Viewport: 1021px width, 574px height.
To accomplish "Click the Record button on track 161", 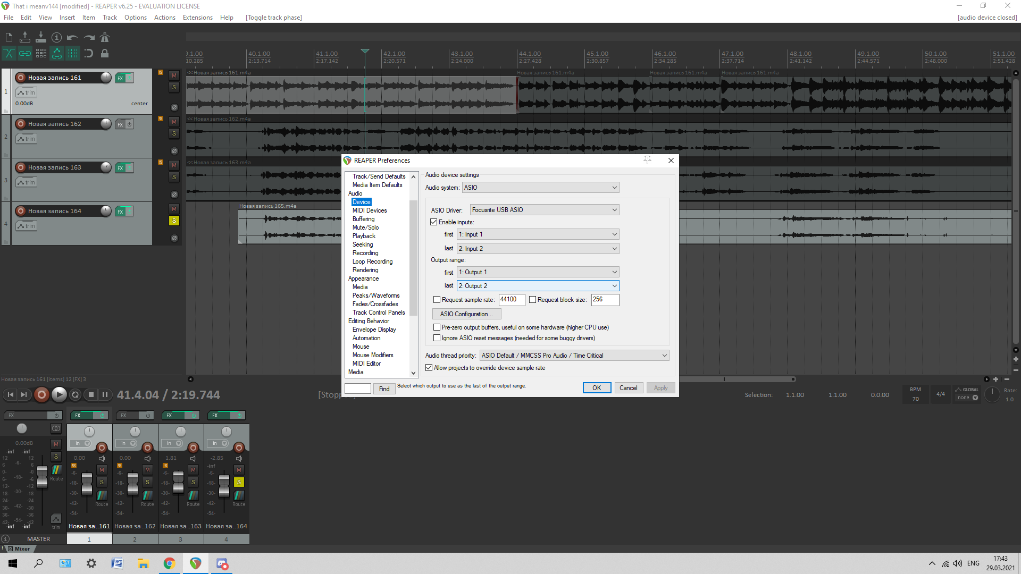I will (x=19, y=78).
